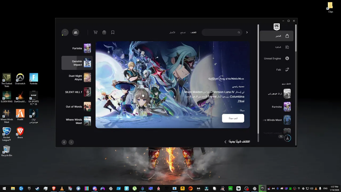Go back using the header arrow
The image size is (341, 192).
pos(247,32)
